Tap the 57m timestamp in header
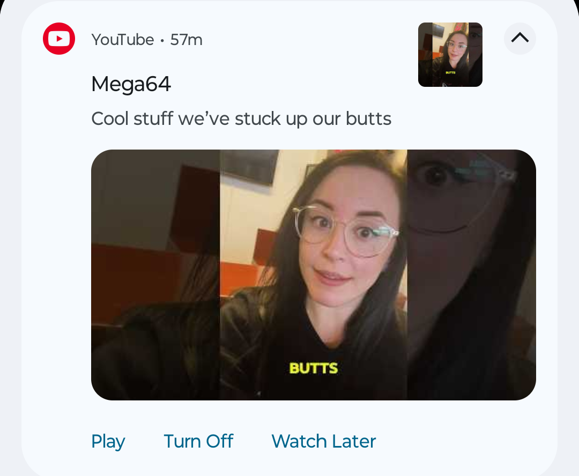The width and height of the screenshot is (579, 476). 186,40
